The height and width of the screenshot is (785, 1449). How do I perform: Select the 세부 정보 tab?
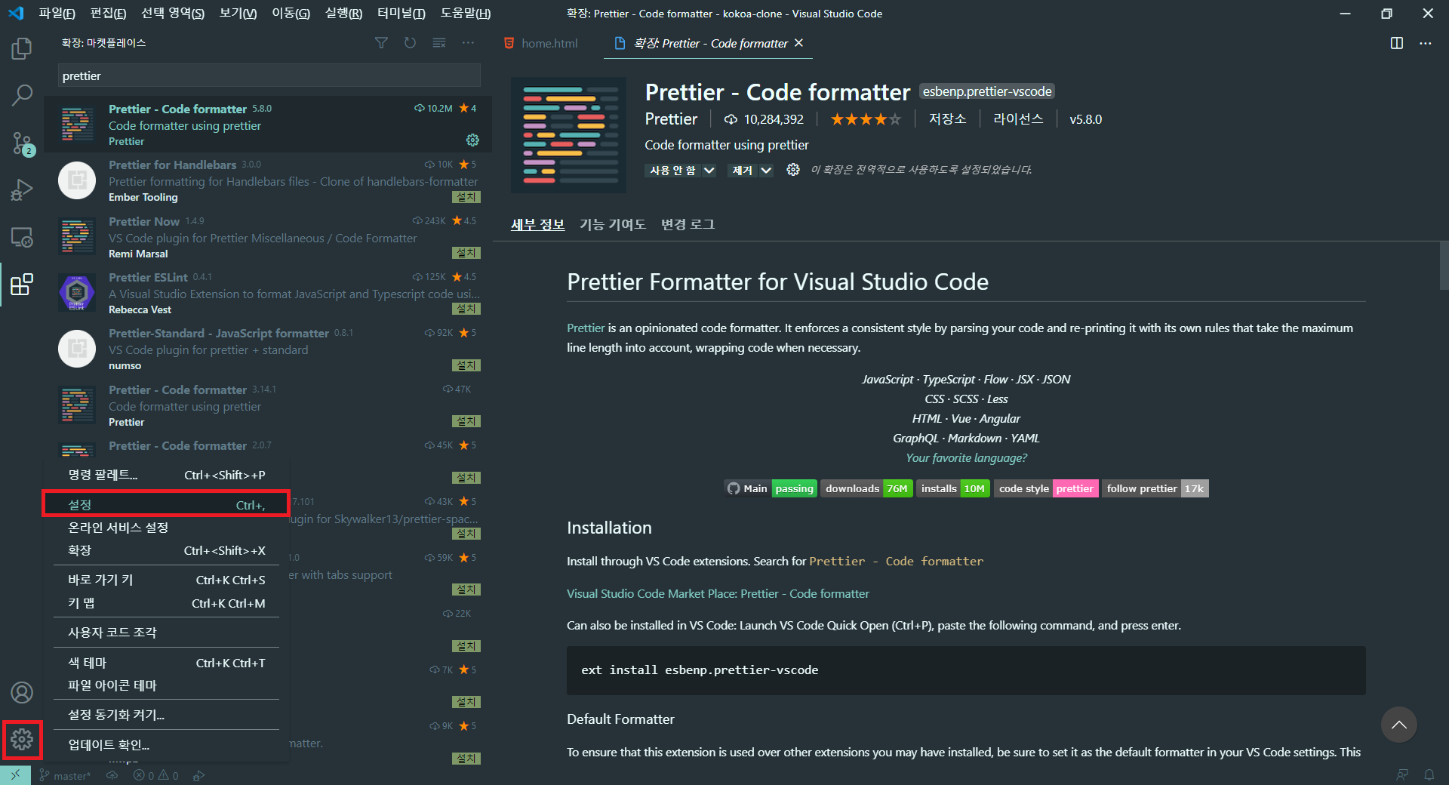[537, 224]
